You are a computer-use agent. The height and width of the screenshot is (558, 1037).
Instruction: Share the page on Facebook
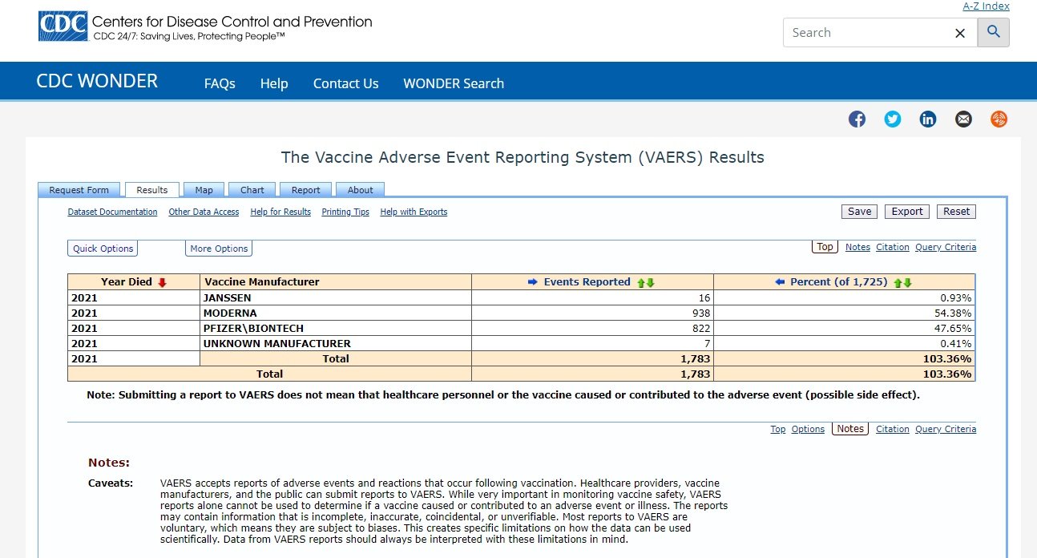tap(857, 119)
